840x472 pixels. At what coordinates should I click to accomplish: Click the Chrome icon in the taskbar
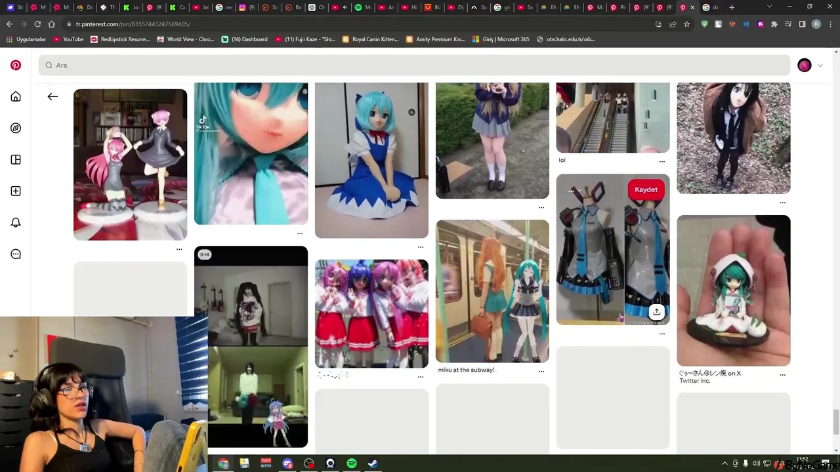(x=223, y=463)
